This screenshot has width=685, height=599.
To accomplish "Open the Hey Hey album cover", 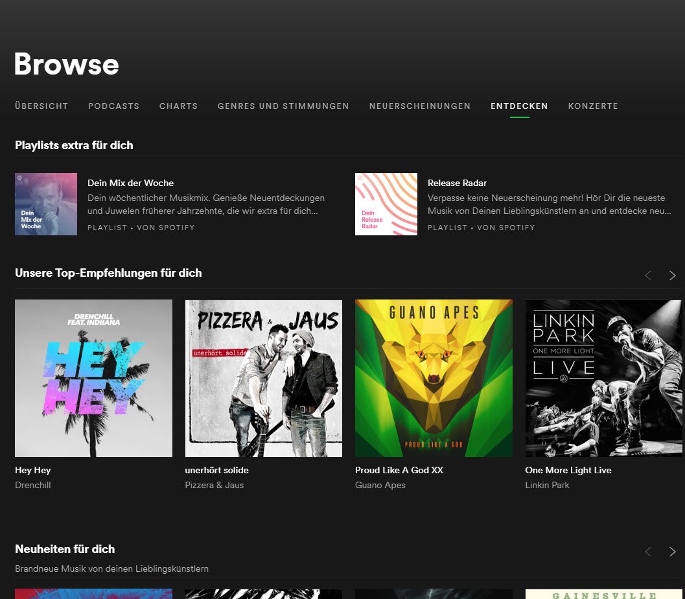I will (x=93, y=379).
